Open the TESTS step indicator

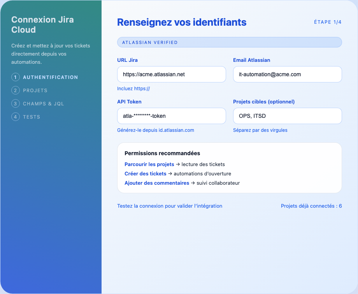click(16, 117)
